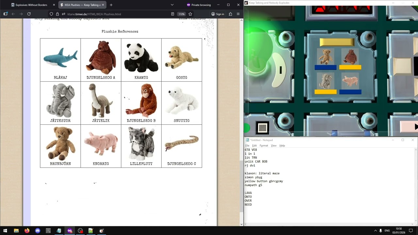
Task: Show hidden system tray icons chevron
Action: coord(375,231)
